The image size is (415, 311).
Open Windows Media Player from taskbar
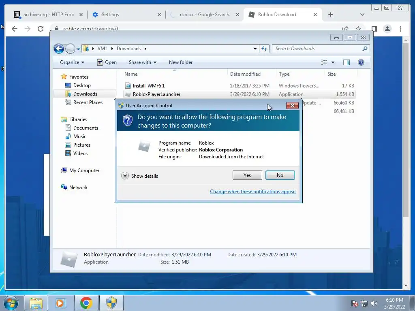61,303
